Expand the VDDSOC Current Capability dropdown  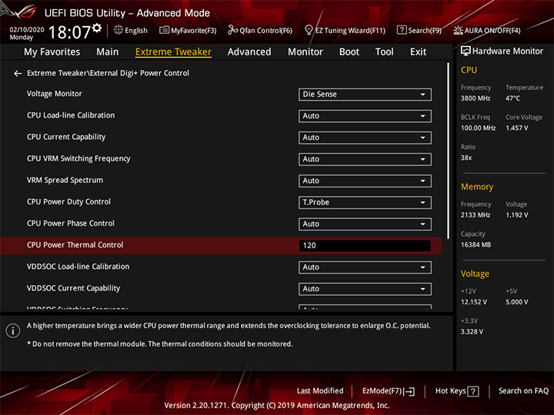click(365, 289)
